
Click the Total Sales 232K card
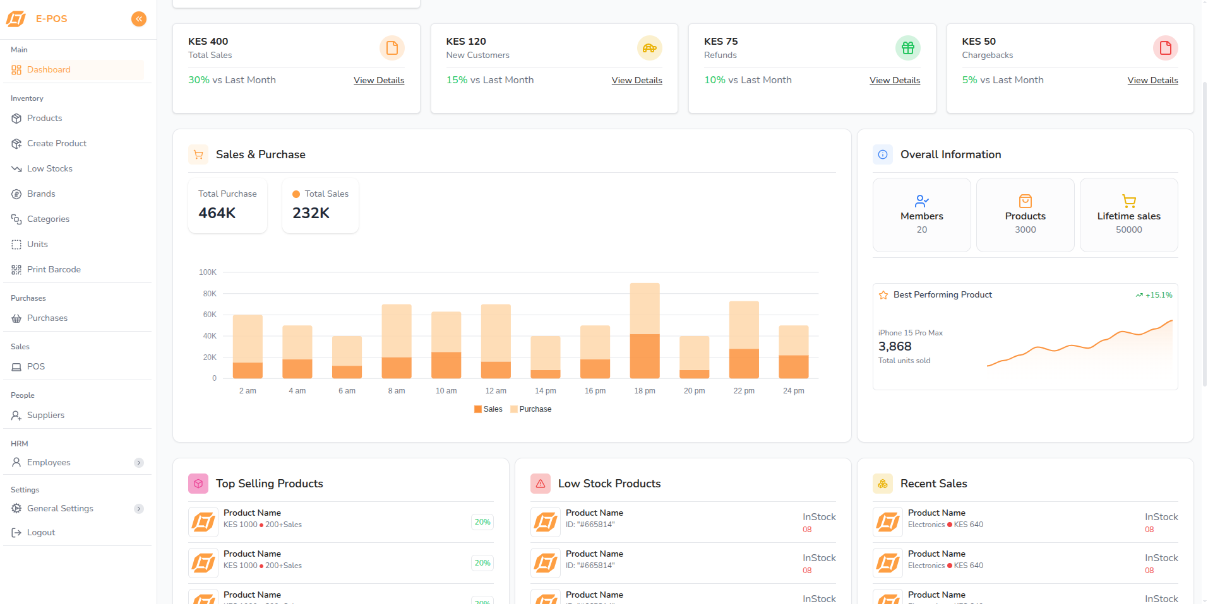coord(320,206)
